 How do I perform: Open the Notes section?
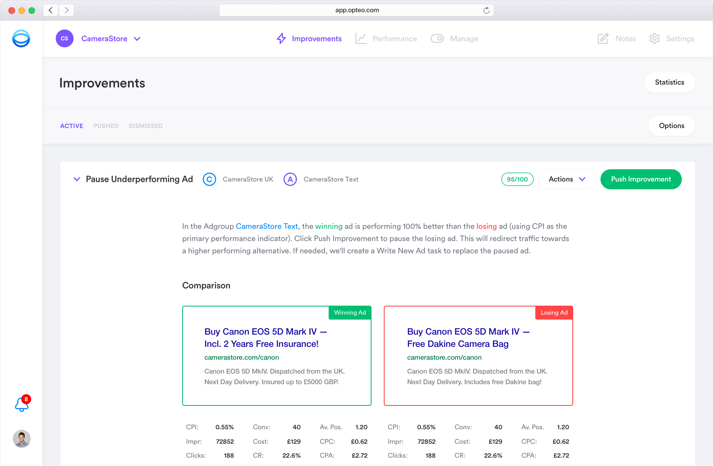[626, 39]
